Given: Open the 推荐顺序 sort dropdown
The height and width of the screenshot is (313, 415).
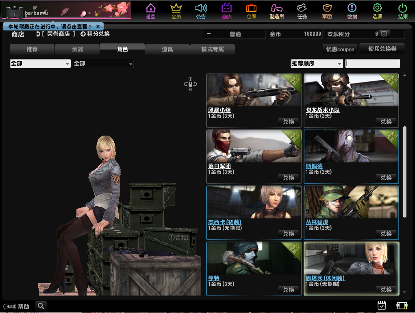Looking at the screenshot, I should click(x=317, y=64).
